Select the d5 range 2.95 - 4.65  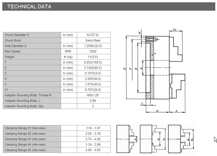point(93,150)
